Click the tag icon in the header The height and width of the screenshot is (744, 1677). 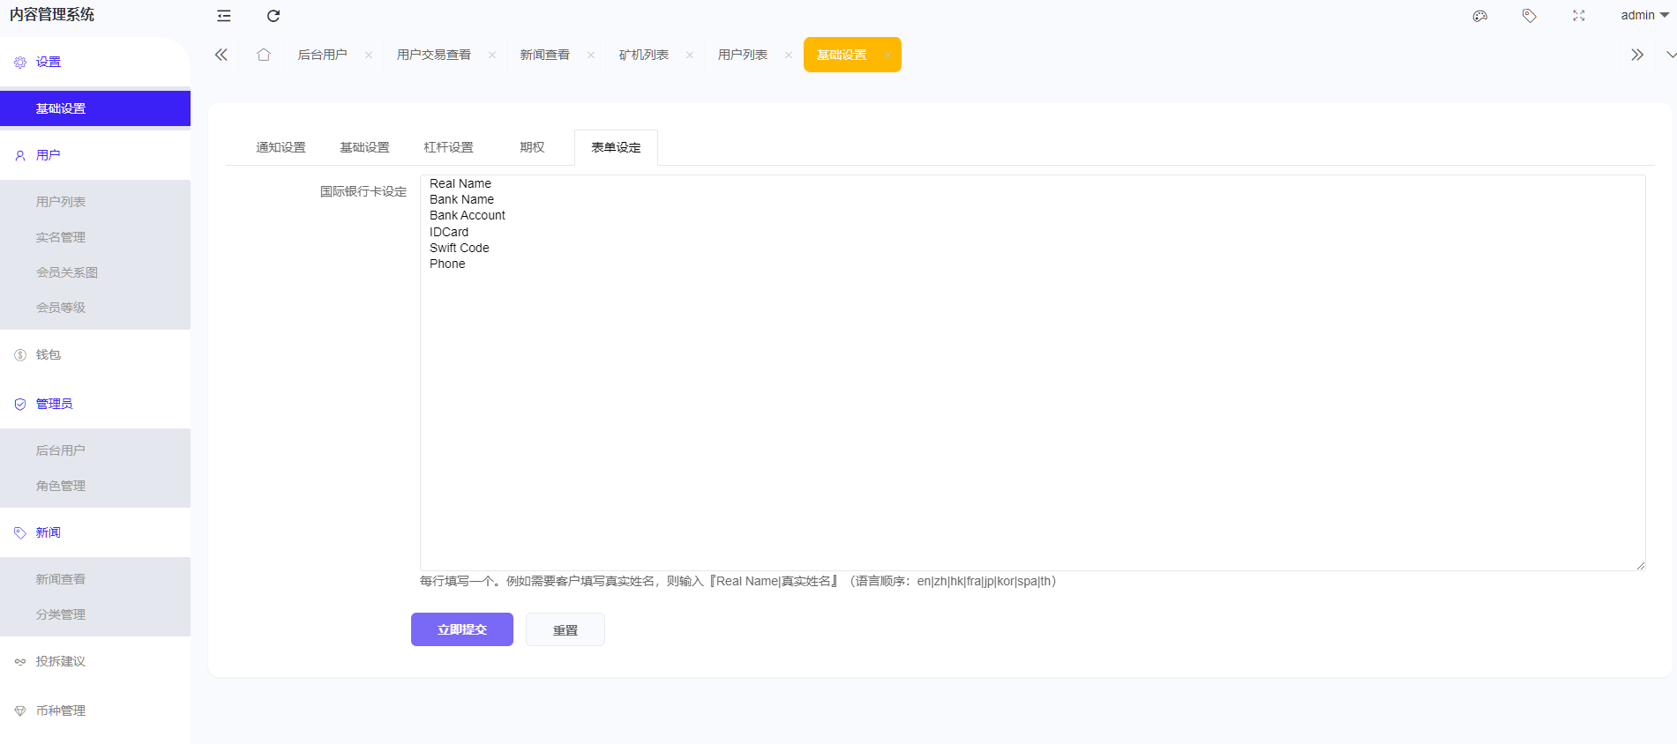tap(1530, 16)
